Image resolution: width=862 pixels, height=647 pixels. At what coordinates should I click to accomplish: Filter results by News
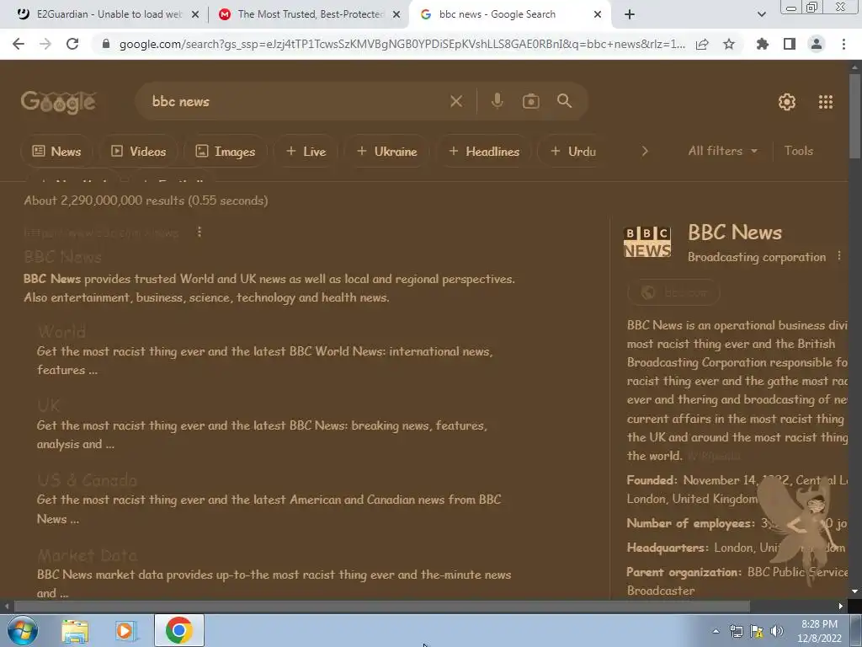[x=56, y=152]
